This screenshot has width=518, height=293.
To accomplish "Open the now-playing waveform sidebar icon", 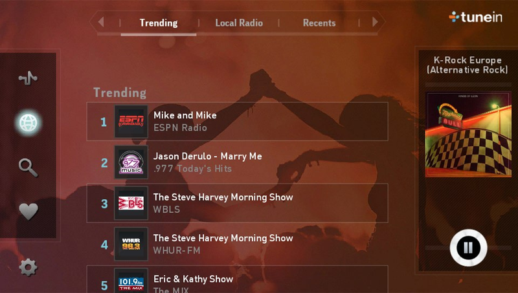I will [28, 78].
